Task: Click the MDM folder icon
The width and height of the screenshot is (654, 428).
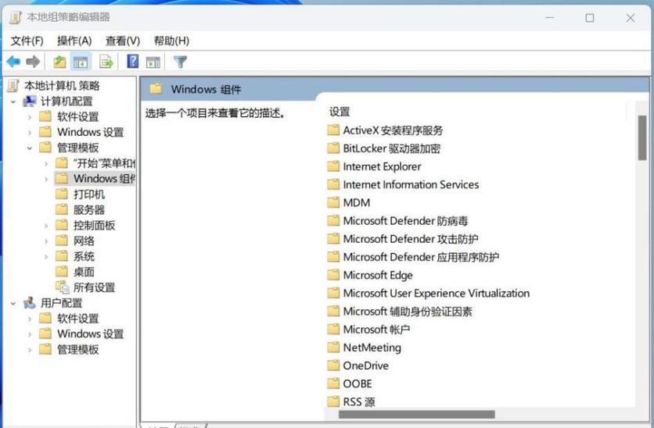Action: (x=332, y=203)
